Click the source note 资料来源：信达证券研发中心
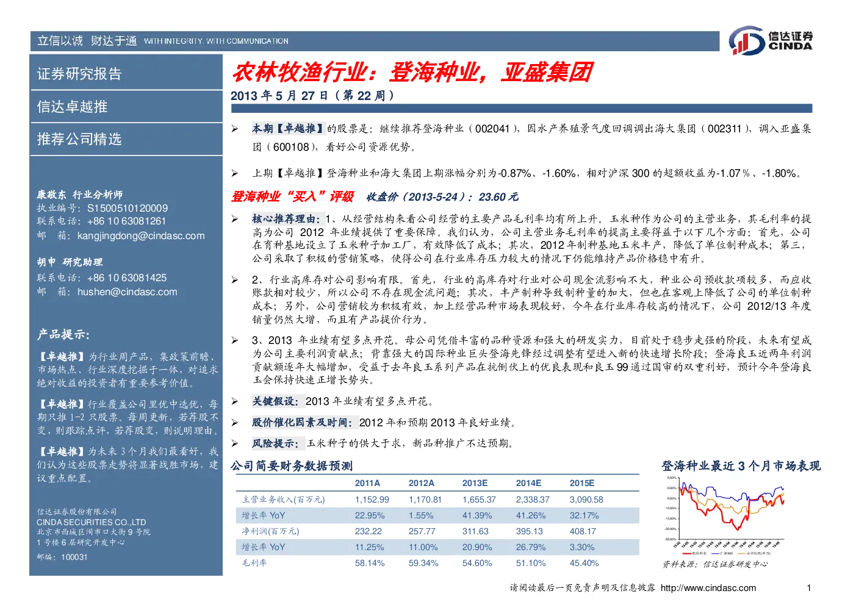The image size is (856, 605). [x=715, y=564]
